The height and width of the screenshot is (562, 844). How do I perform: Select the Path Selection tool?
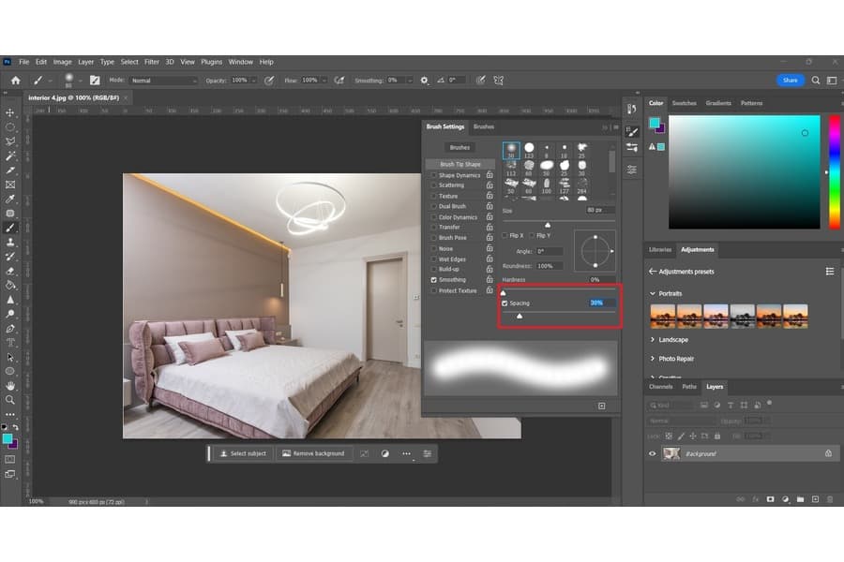pyautogui.click(x=9, y=357)
